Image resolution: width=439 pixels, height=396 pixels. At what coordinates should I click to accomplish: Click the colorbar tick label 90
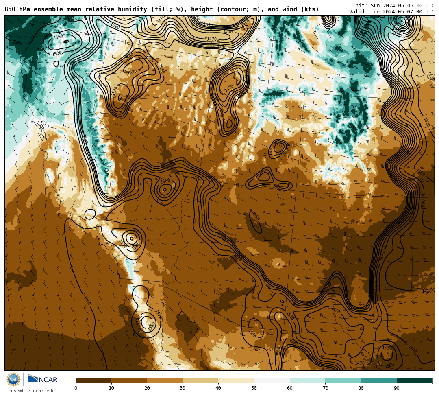pyautogui.click(x=397, y=388)
